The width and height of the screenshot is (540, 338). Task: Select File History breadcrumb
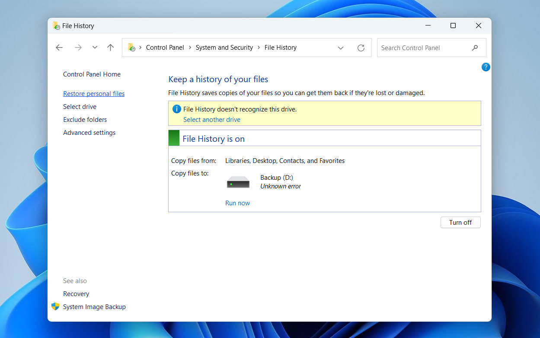coord(281,48)
